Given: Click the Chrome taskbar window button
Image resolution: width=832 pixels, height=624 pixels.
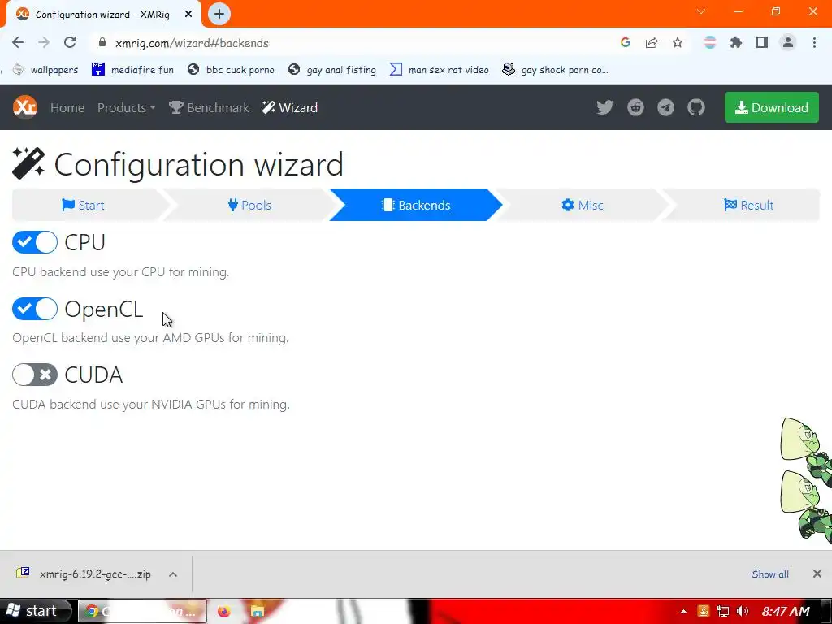Looking at the screenshot, I should (x=142, y=611).
